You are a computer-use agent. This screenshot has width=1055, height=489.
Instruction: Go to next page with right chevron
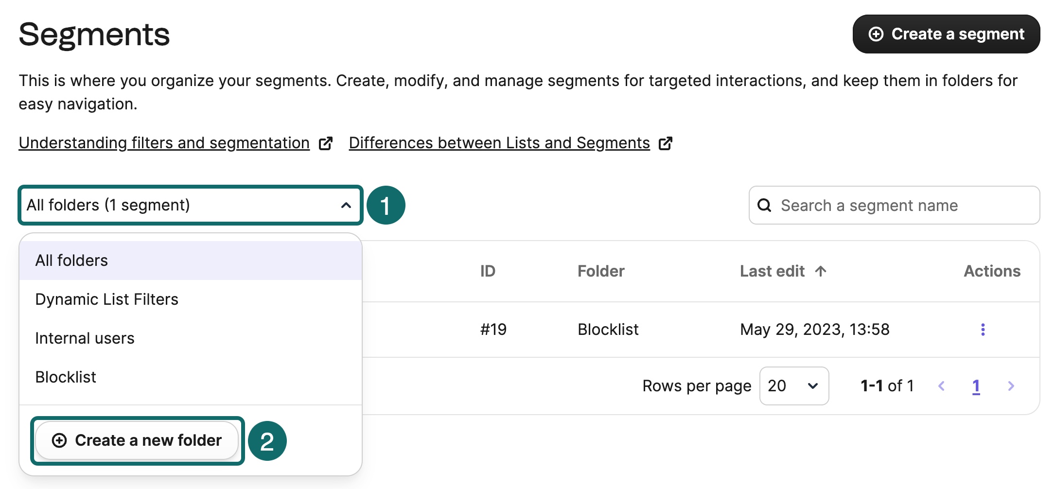1011,386
